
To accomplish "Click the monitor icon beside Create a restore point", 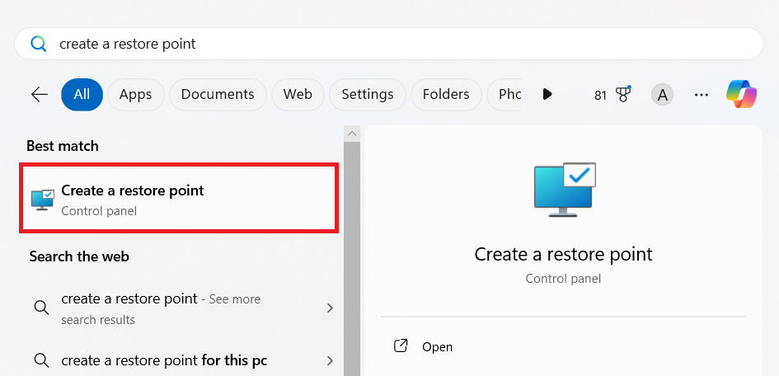I will (42, 200).
